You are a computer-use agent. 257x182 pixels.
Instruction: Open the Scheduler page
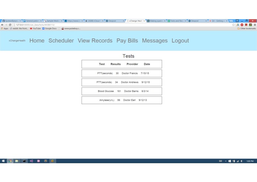pyautogui.click(x=61, y=41)
